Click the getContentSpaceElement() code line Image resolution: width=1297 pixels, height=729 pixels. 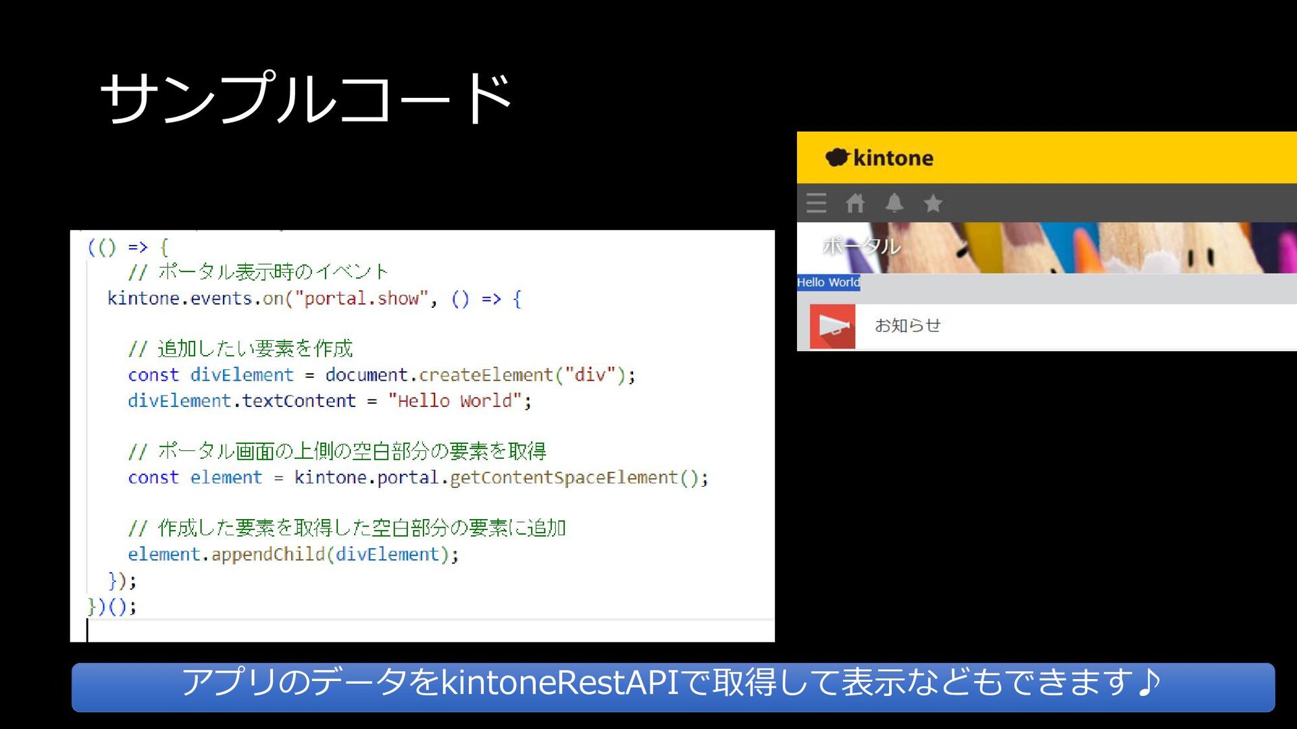(418, 478)
